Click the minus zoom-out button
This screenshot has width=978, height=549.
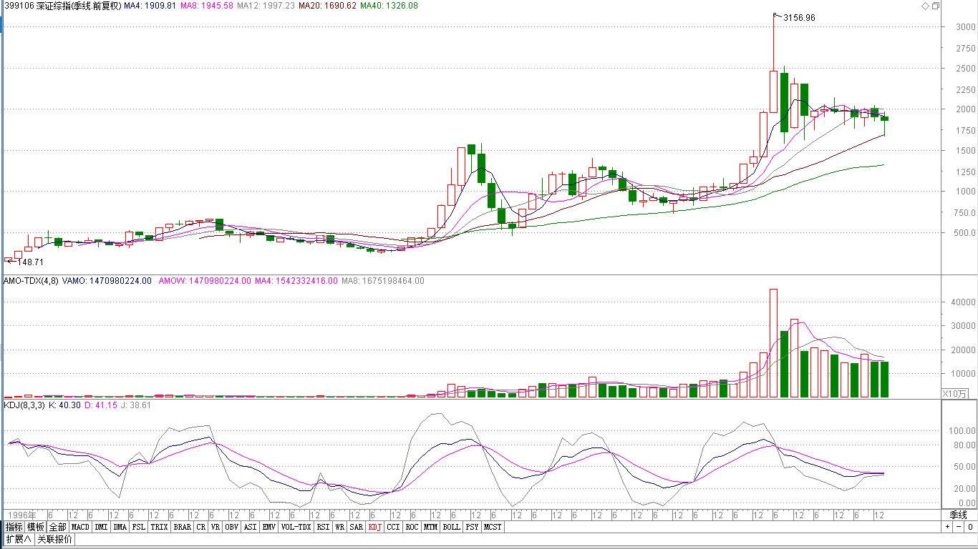pos(958,527)
